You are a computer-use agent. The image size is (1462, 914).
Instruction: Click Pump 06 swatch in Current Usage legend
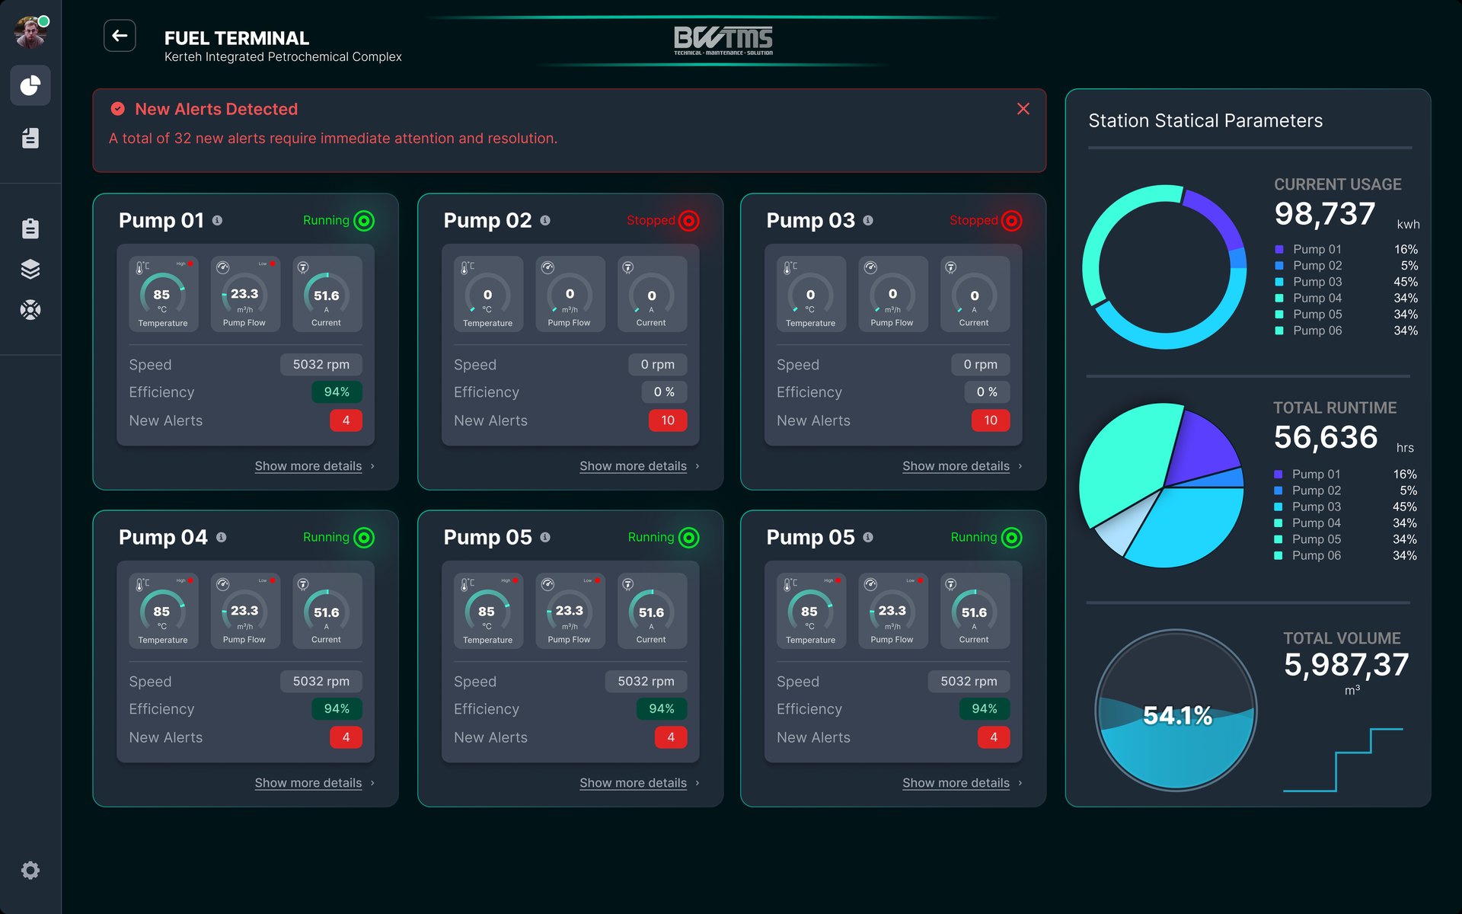[1279, 331]
